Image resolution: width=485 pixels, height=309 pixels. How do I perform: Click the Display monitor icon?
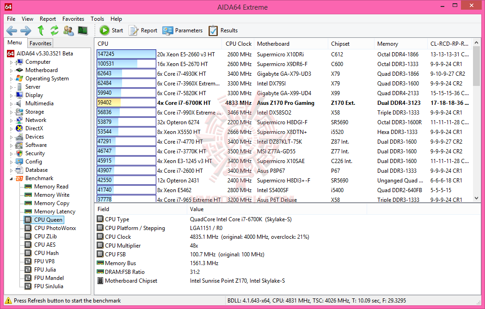19,95
